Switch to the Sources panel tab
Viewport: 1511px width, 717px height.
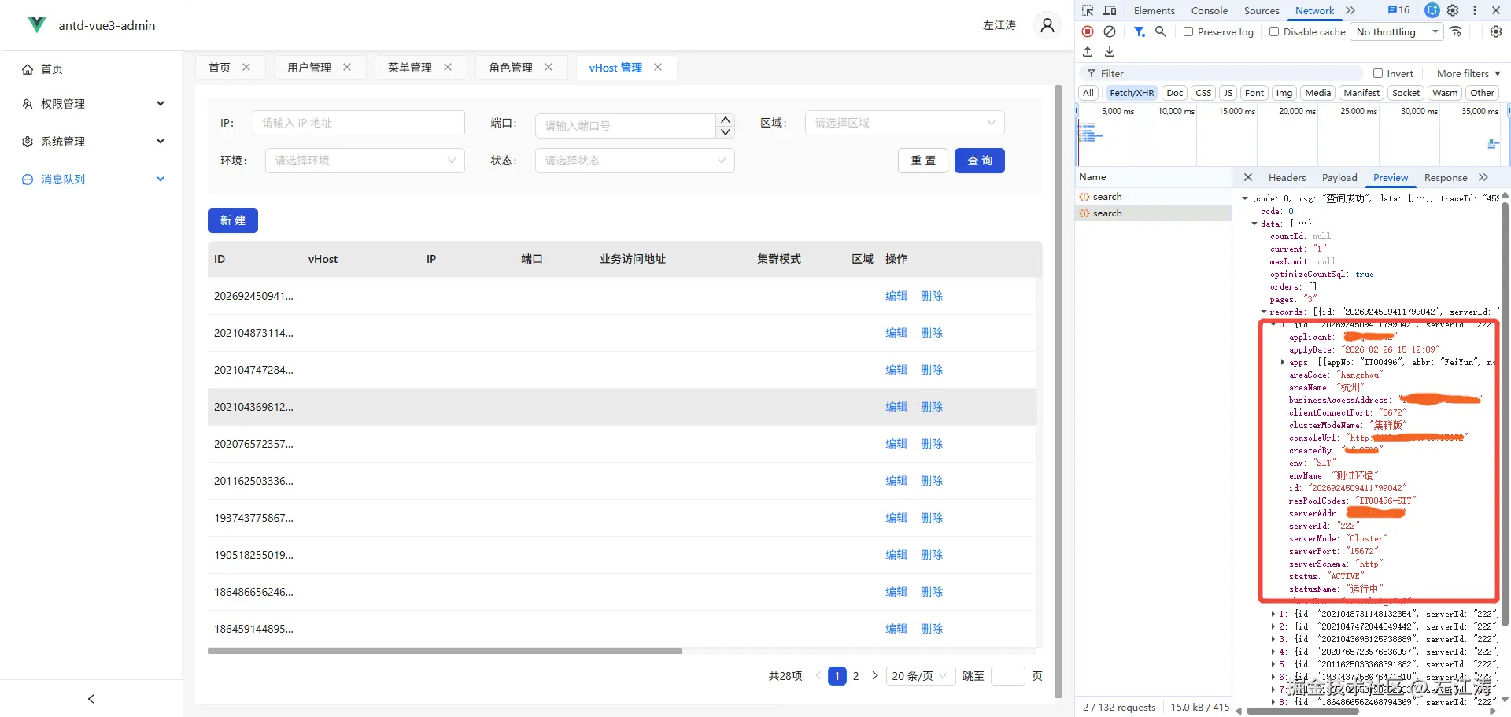[x=1262, y=10]
